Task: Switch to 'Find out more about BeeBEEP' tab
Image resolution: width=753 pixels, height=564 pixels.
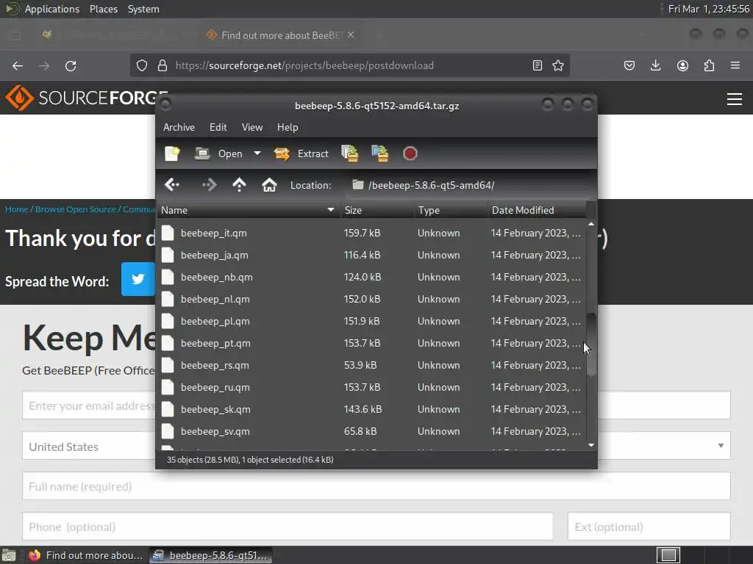Action: (x=280, y=35)
